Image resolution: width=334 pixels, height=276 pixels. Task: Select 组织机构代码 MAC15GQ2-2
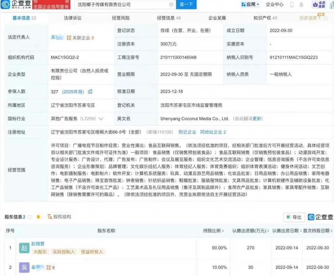65,57
